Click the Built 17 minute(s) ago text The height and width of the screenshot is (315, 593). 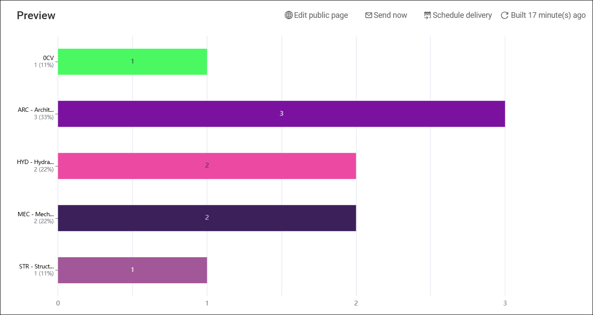click(x=548, y=15)
